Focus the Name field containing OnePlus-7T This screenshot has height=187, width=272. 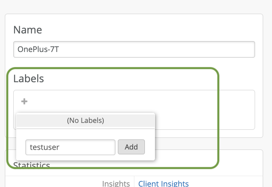[134, 49]
